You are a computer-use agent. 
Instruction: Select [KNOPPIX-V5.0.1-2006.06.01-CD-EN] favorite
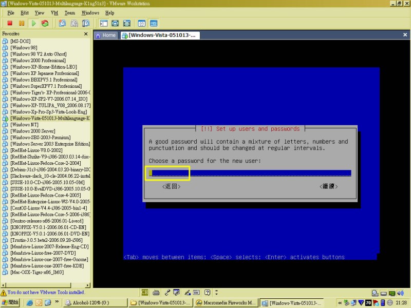(x=48, y=227)
